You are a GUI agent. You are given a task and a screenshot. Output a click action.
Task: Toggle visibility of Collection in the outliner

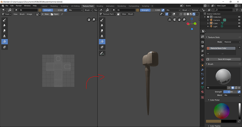(239, 17)
